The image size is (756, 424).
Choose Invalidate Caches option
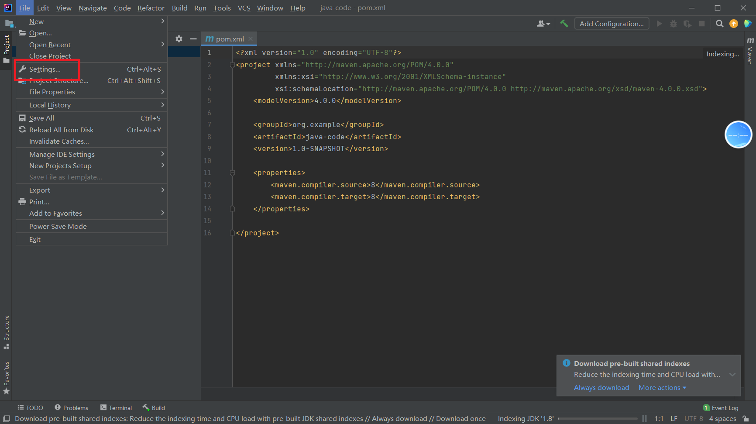92,141
